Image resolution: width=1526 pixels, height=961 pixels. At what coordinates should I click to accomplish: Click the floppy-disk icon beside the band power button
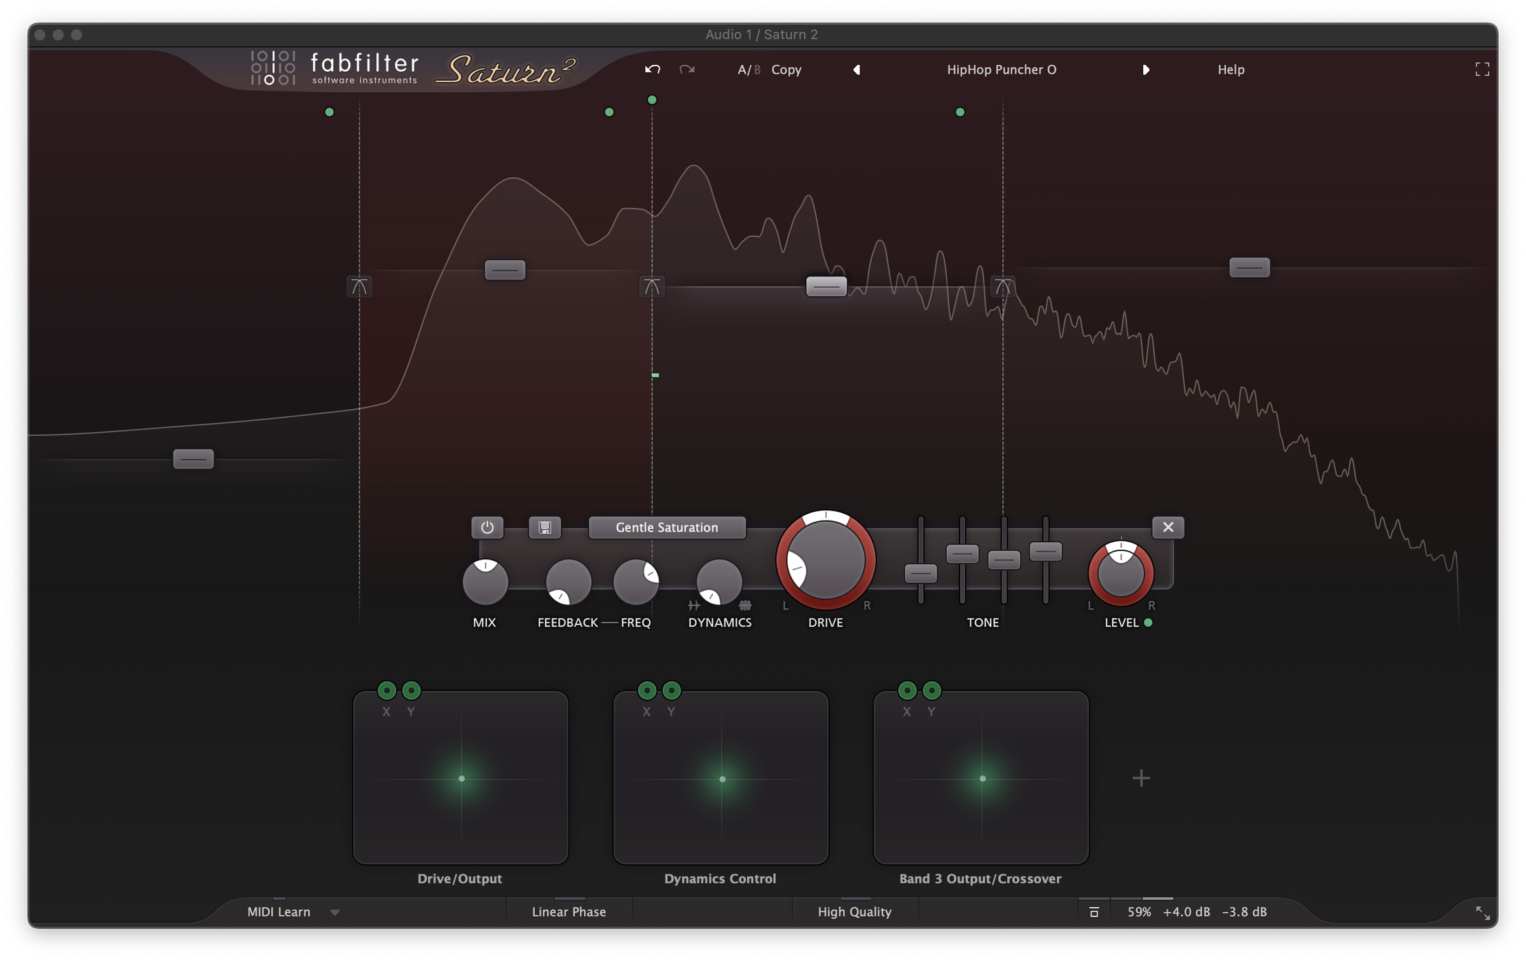coord(545,528)
